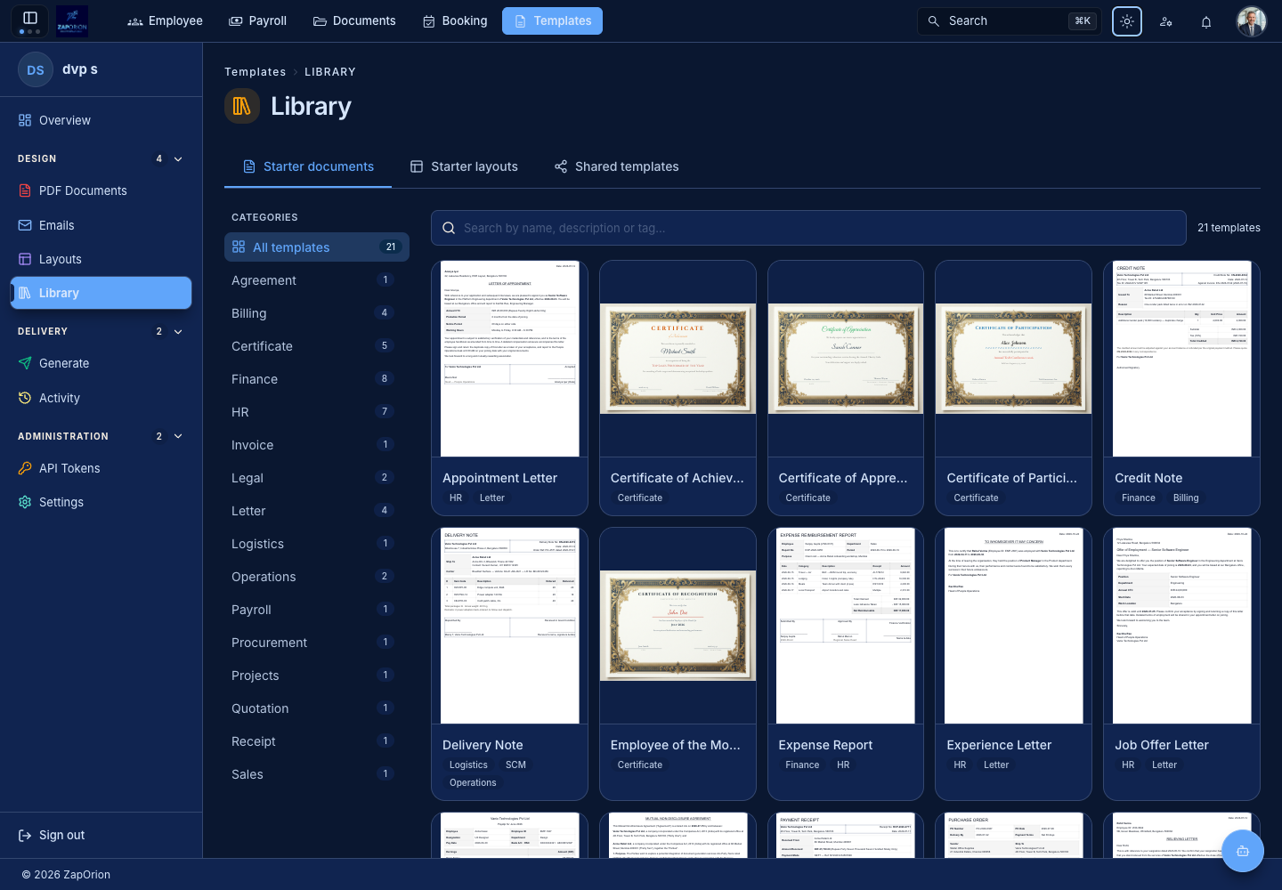Open PDF Documents in sidebar
1282x890 pixels.
[101, 190]
